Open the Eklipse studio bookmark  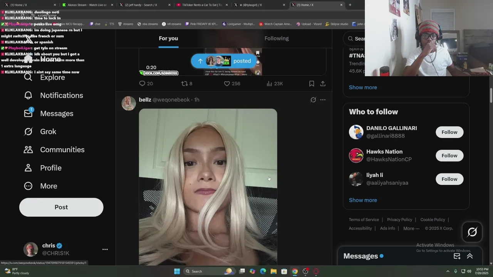[x=337, y=24]
